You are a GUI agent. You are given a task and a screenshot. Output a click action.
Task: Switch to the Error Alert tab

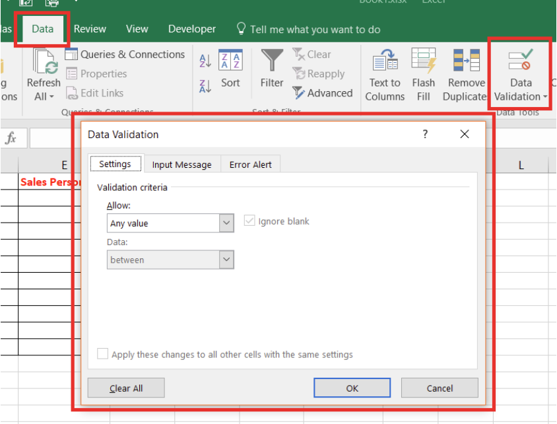250,164
